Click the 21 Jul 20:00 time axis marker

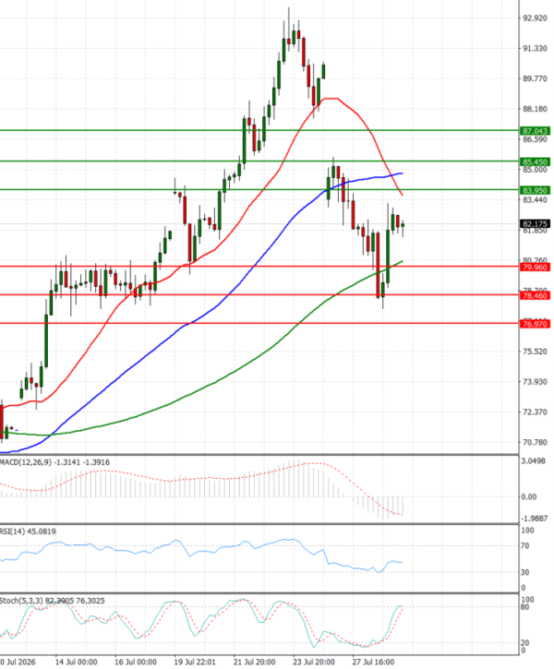[x=255, y=662]
